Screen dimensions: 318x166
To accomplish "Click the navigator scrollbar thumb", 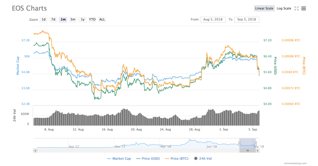I will (248, 151).
